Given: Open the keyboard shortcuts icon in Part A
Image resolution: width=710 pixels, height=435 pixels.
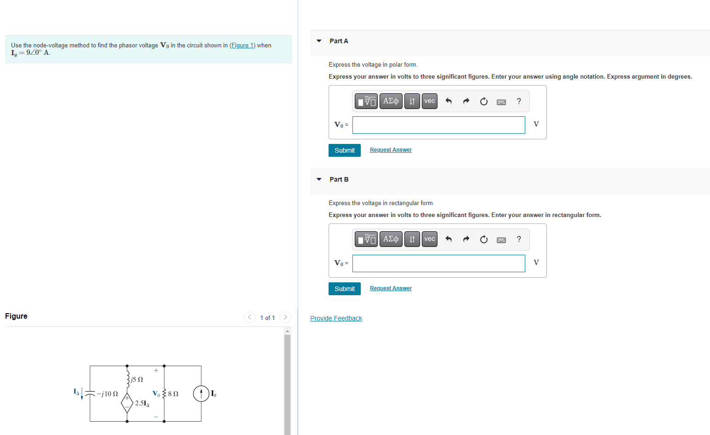Looking at the screenshot, I should [x=501, y=101].
